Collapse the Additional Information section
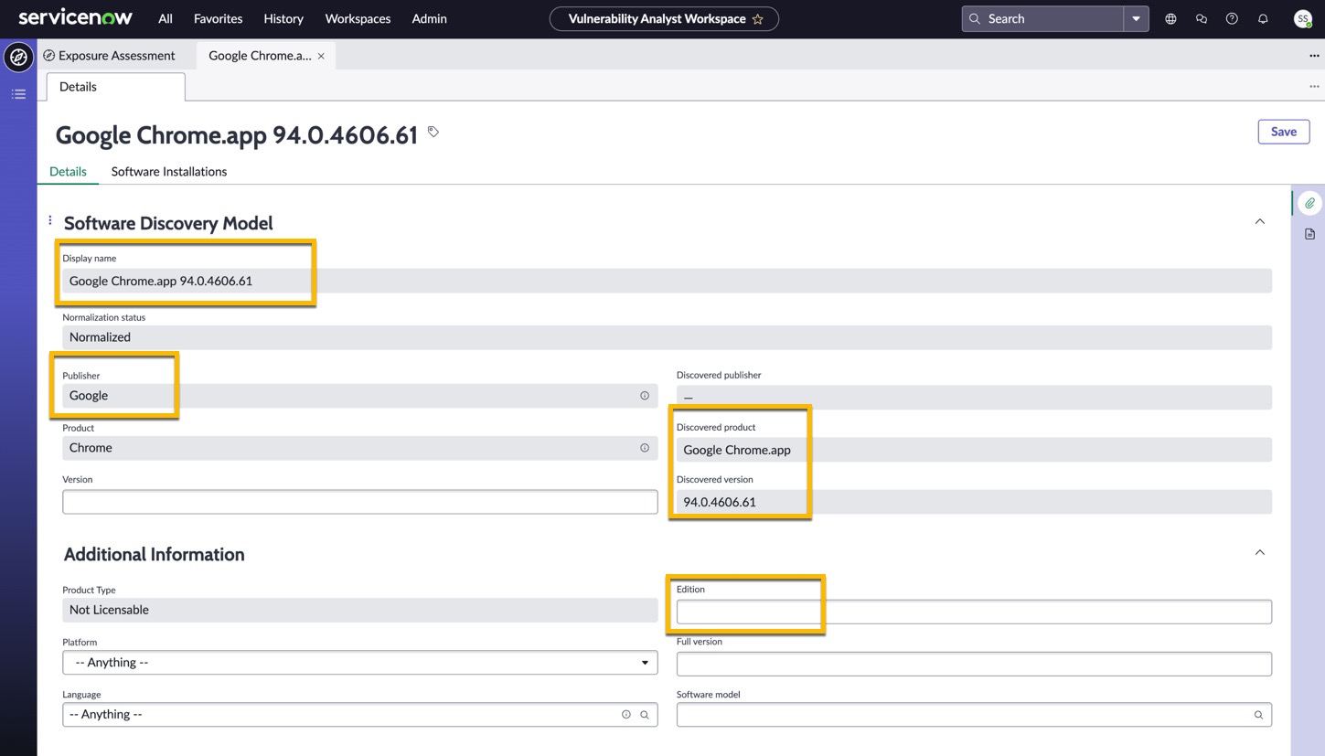 [x=1259, y=553]
